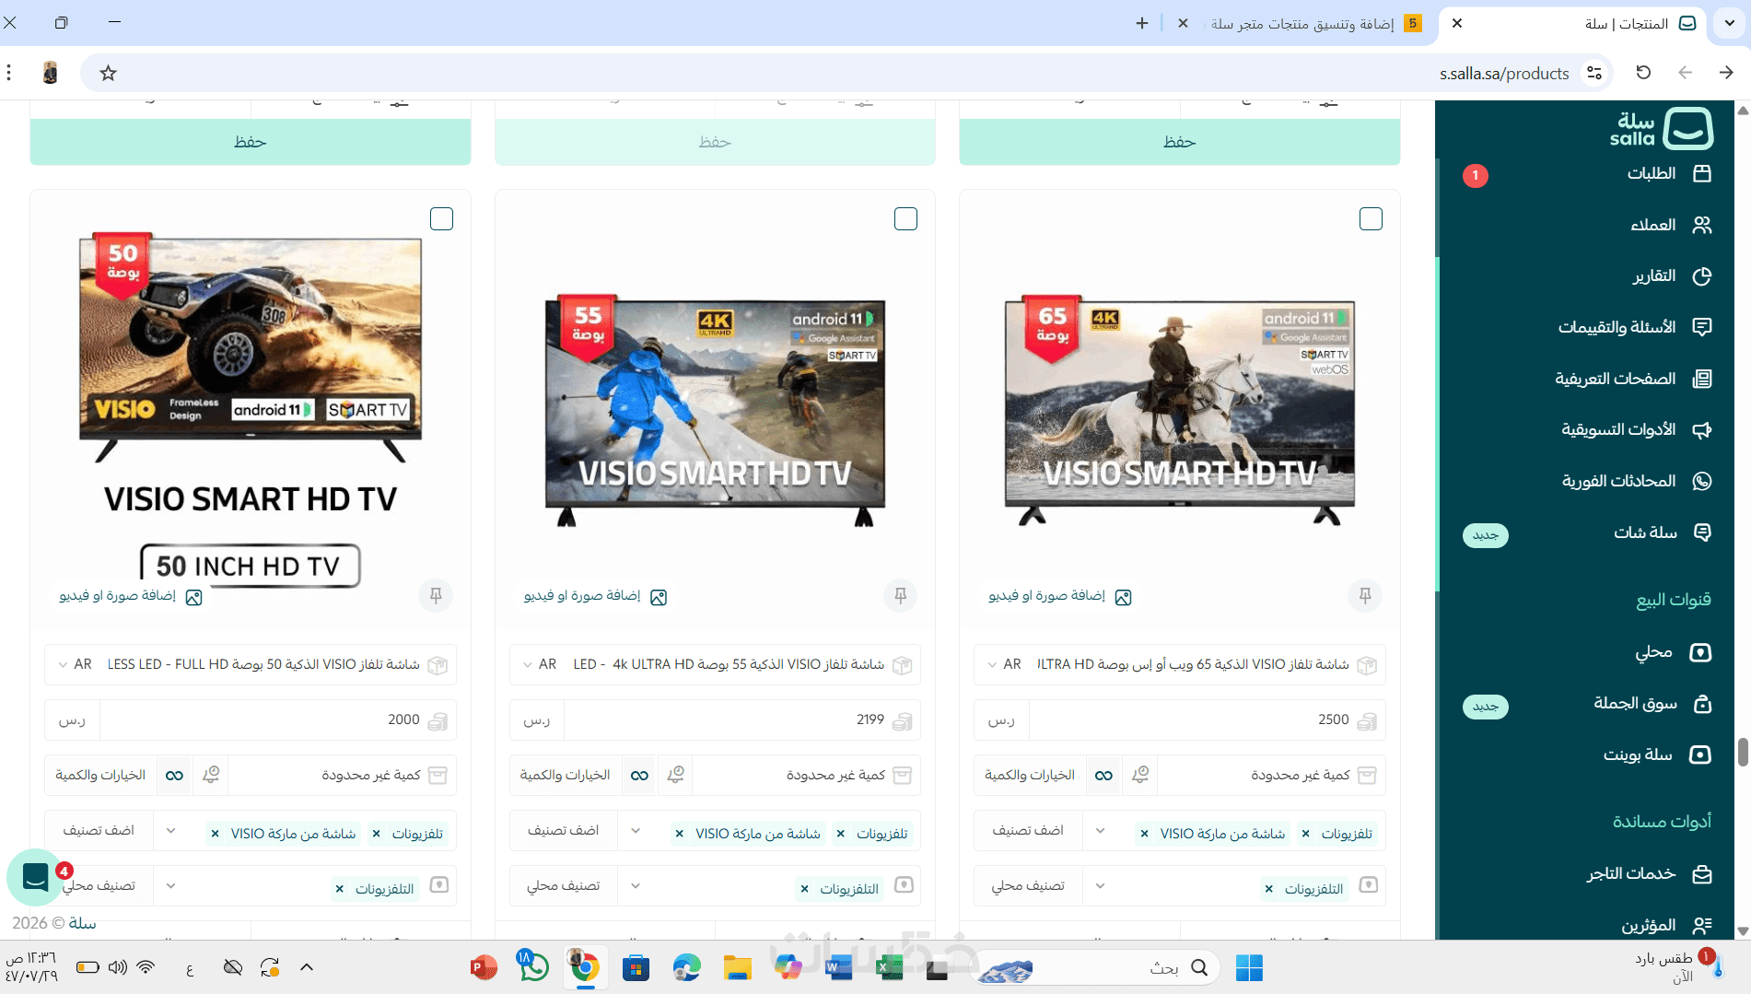This screenshot has height=994, width=1751.
Task: Open a new browser tab
Action: click(x=1142, y=23)
